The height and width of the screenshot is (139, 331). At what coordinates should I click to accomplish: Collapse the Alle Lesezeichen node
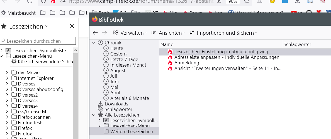(94, 115)
